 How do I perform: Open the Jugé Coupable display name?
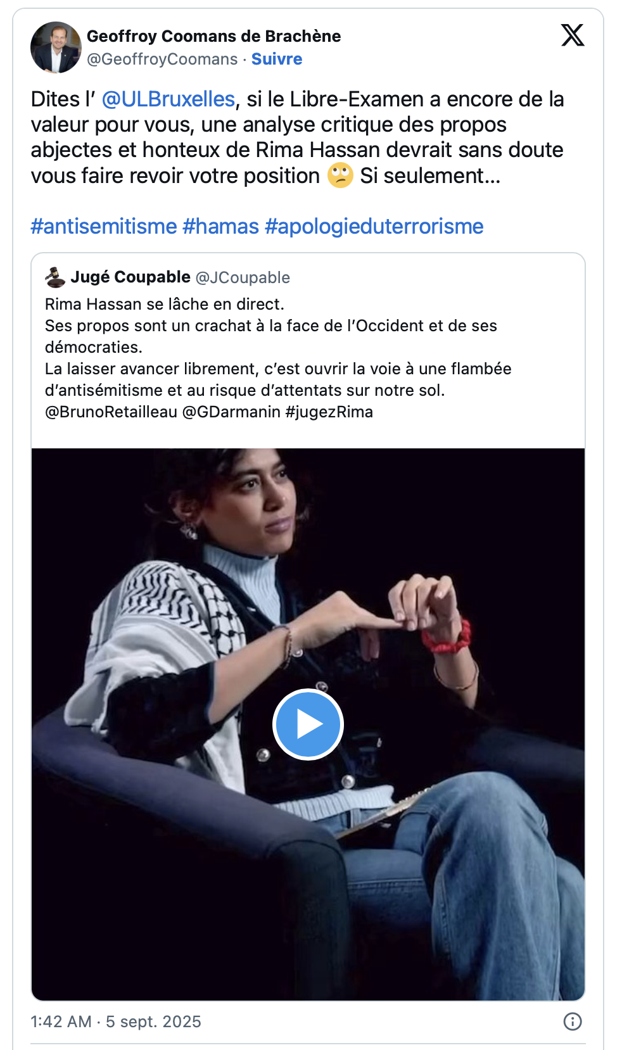pos(130,277)
